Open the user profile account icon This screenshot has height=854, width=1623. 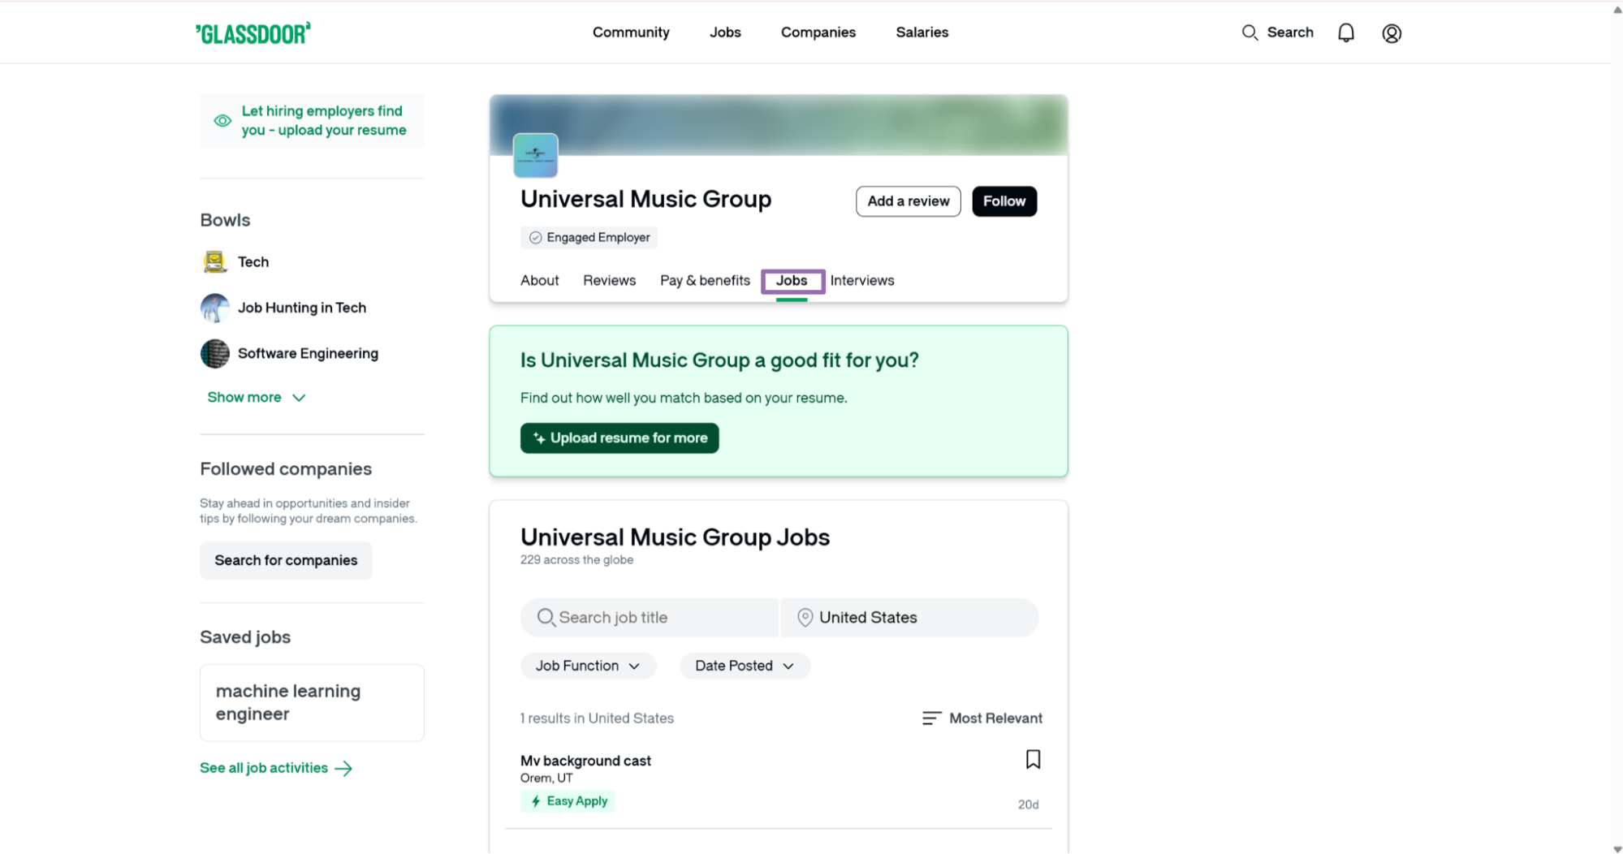[x=1392, y=33]
